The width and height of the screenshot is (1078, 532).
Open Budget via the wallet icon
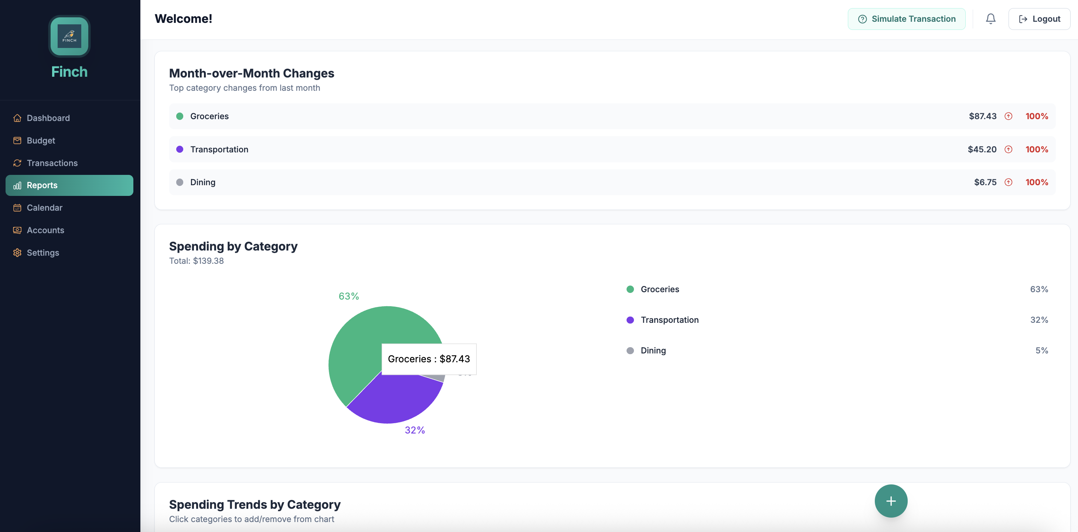click(17, 141)
